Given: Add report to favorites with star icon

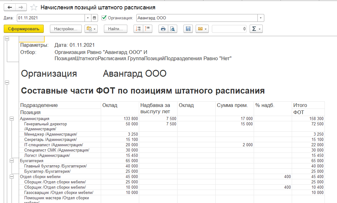Looking at the screenshot, I should click(34, 7).
